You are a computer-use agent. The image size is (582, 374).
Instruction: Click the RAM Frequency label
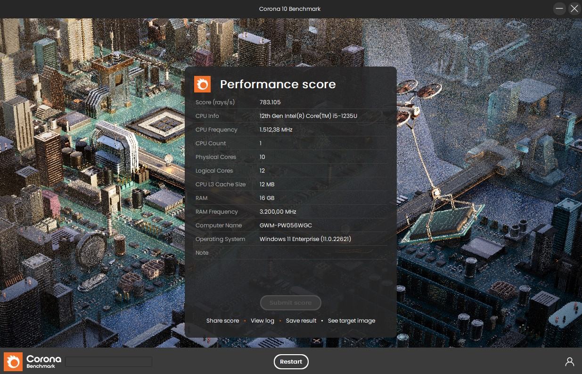pos(217,212)
